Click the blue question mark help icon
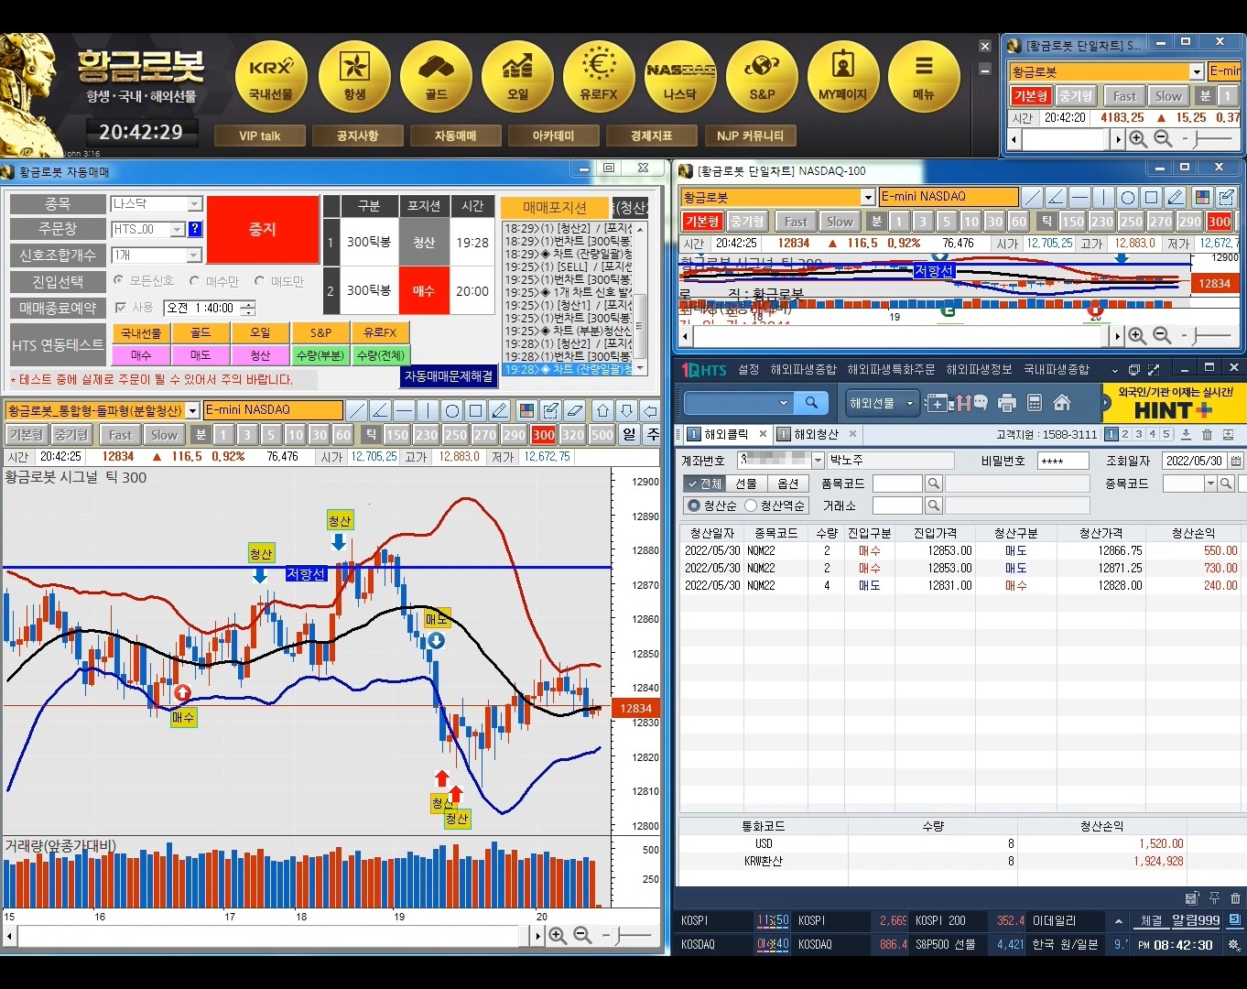The image size is (1247, 989). [x=195, y=229]
